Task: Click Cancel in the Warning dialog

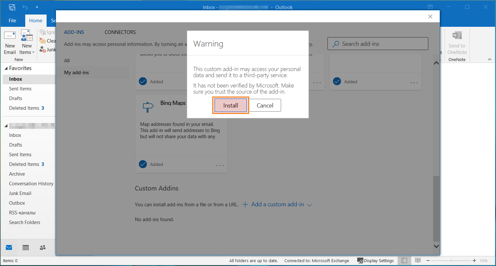Action: click(265, 106)
